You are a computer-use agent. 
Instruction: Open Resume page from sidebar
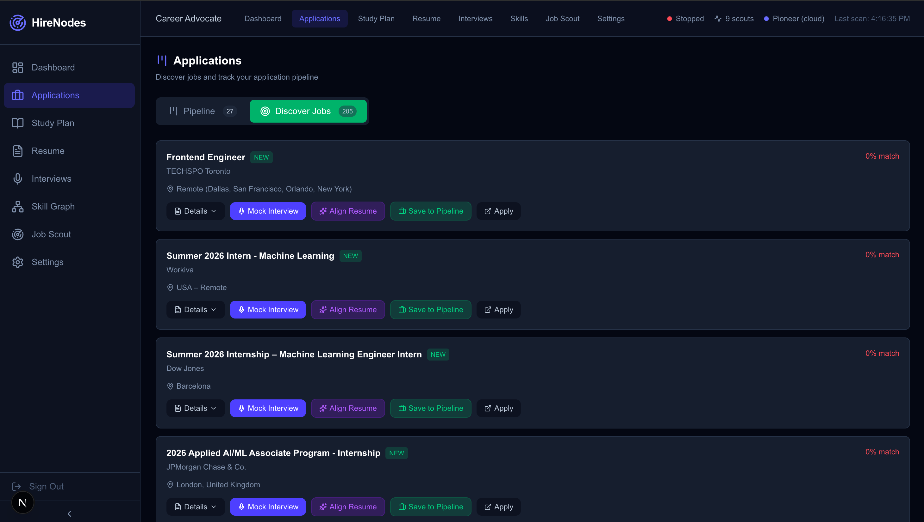48,151
